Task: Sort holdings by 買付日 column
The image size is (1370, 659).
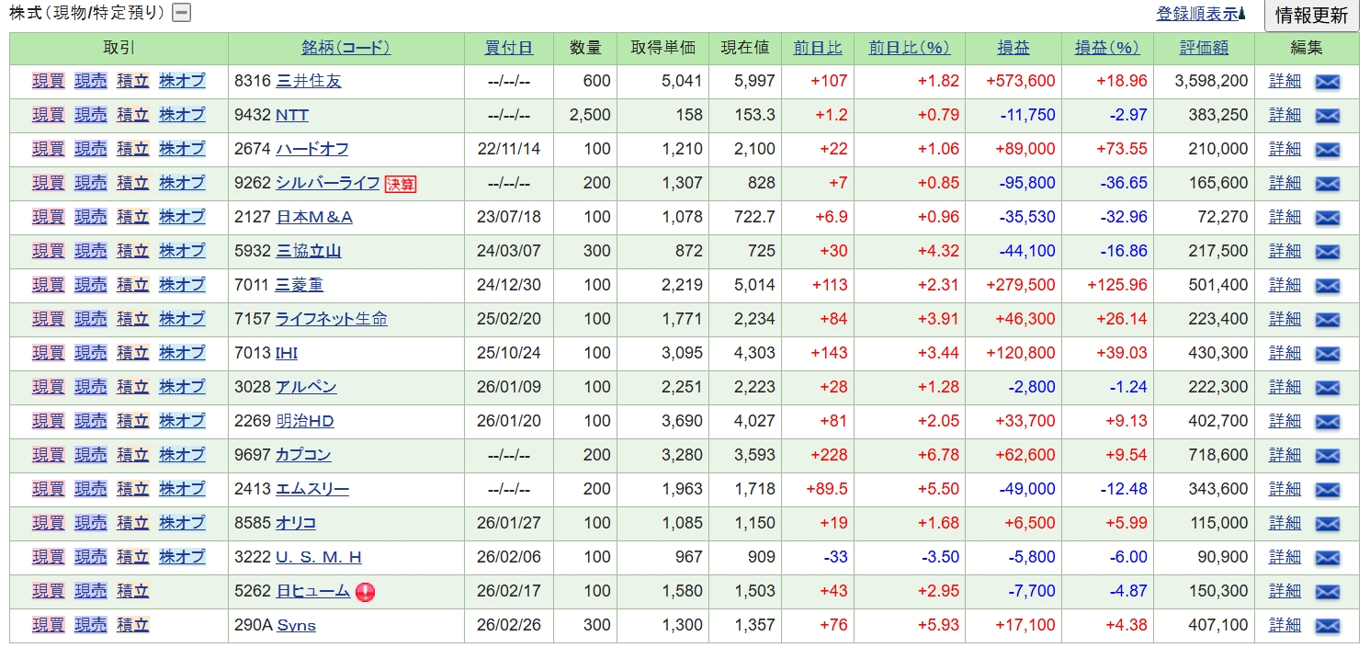Action: (509, 48)
